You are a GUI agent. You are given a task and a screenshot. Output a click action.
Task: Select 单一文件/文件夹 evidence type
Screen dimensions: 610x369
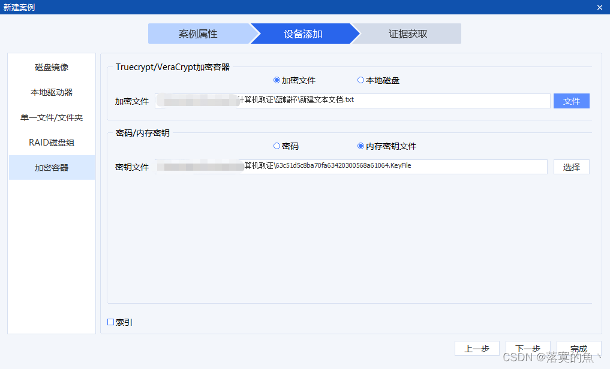[52, 117]
